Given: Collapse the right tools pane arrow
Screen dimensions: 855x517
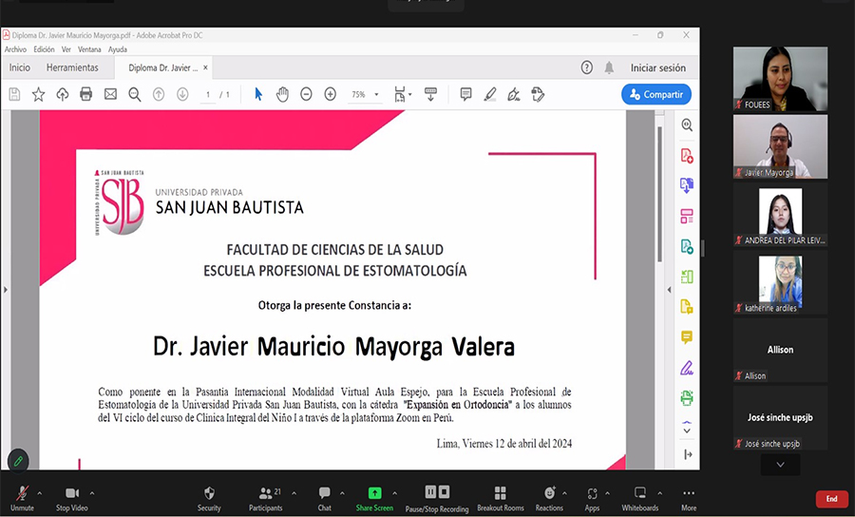Looking at the screenshot, I should click(670, 290).
